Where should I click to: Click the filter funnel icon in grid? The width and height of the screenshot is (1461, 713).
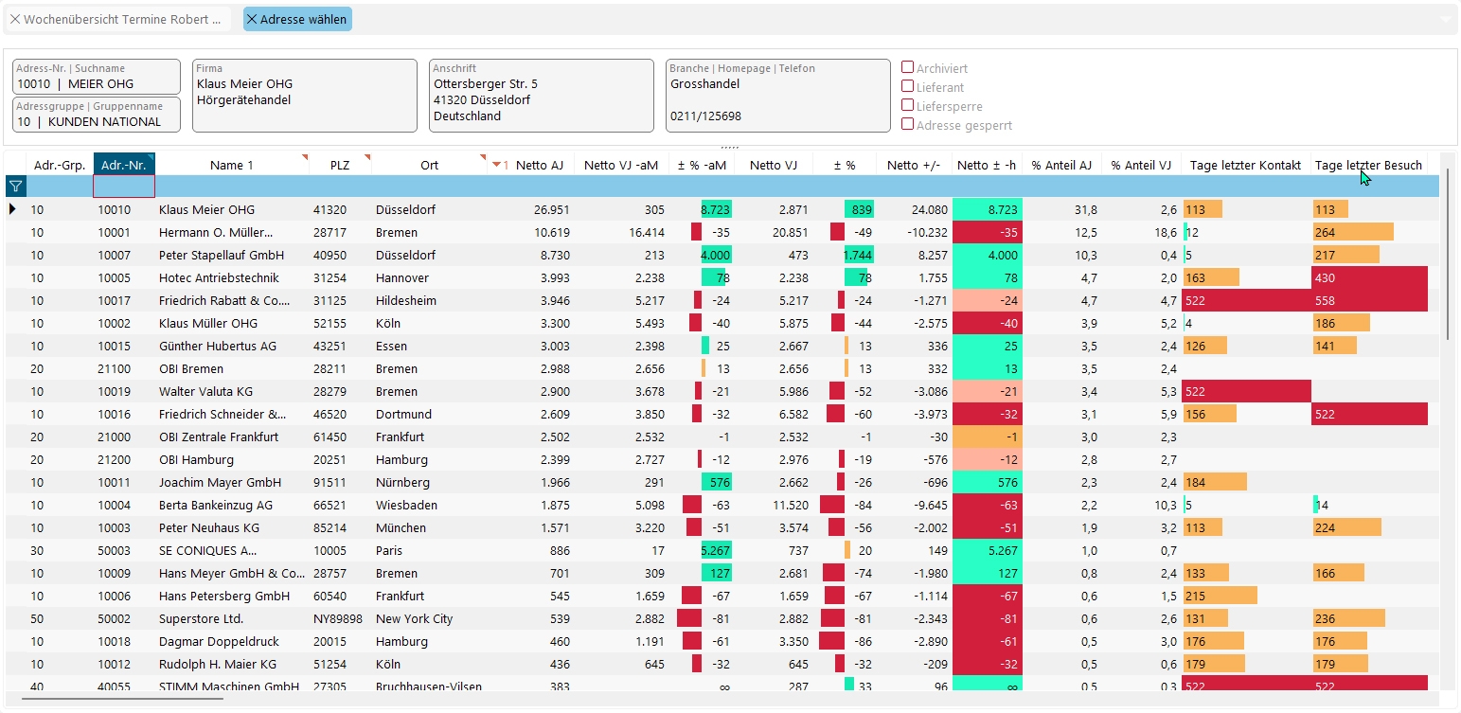click(x=15, y=187)
